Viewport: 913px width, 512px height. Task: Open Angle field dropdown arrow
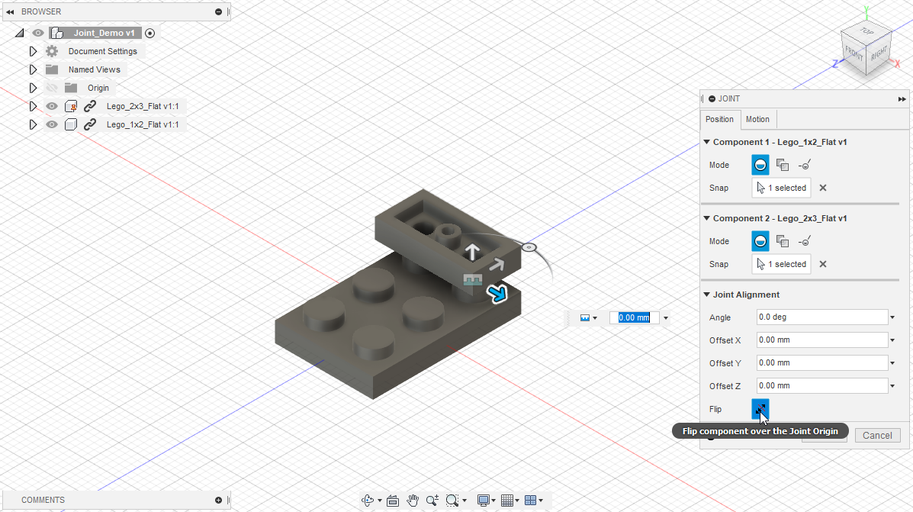(892, 317)
